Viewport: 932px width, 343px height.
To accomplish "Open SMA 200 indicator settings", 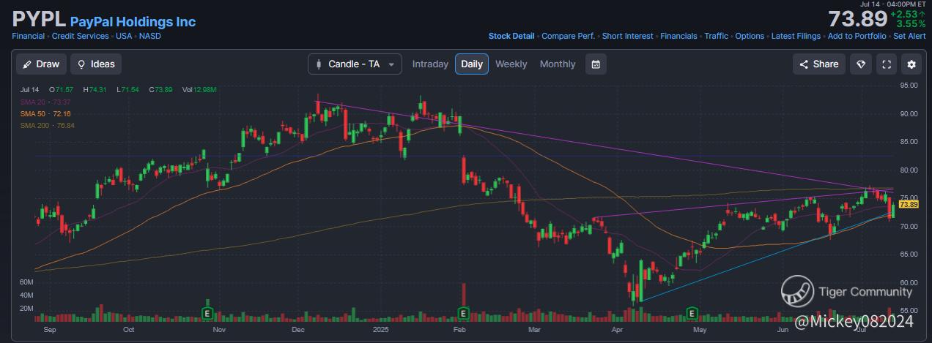I will [48, 126].
